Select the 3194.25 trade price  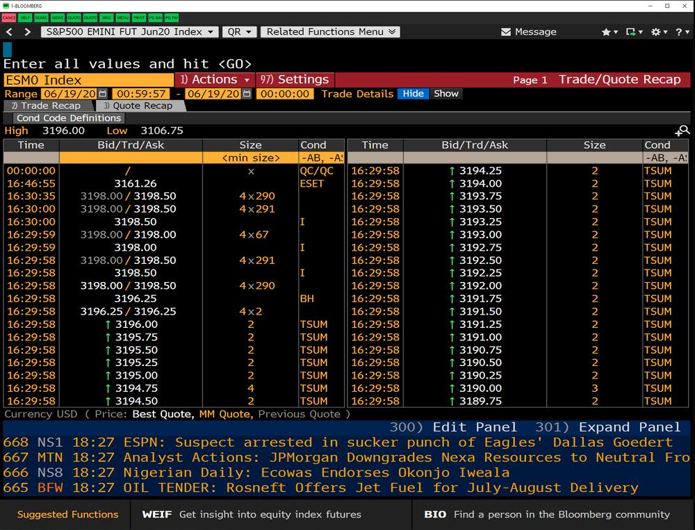click(480, 171)
